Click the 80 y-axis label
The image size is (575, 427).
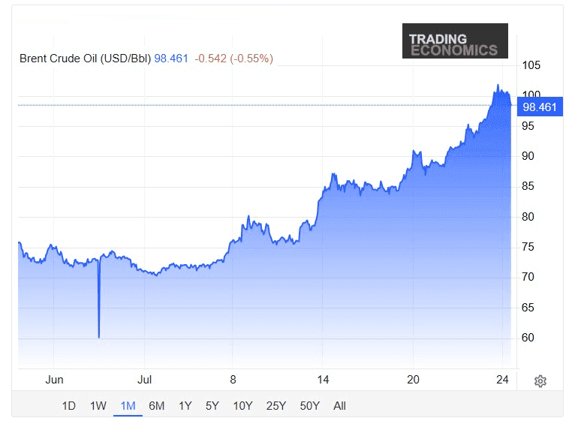528,217
